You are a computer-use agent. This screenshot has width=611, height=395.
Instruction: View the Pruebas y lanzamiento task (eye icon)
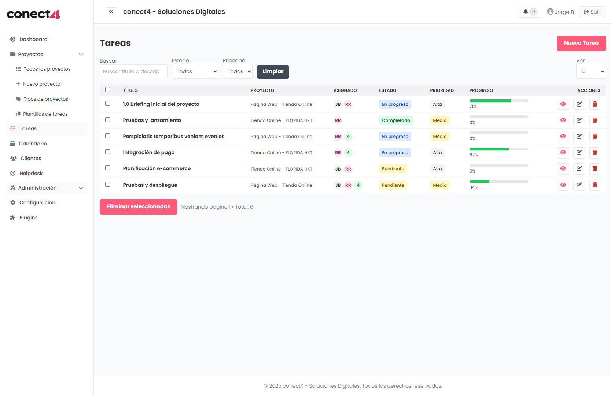click(x=563, y=120)
